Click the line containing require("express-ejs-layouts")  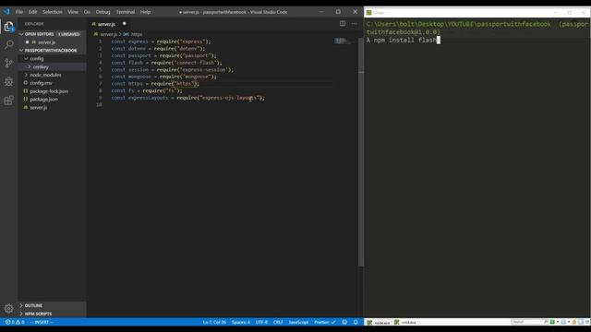pyautogui.click(x=188, y=98)
